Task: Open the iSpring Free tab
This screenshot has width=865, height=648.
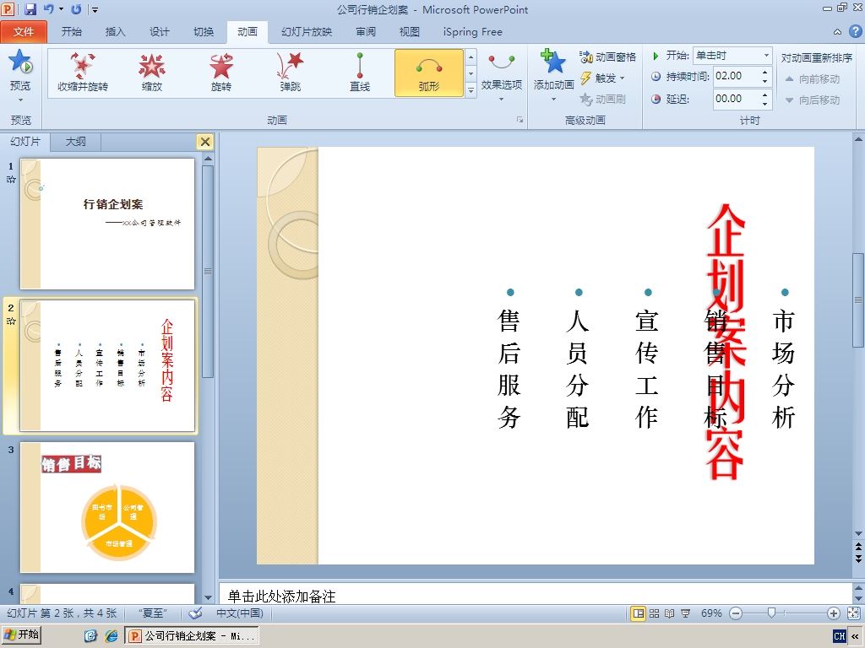Action: (473, 32)
